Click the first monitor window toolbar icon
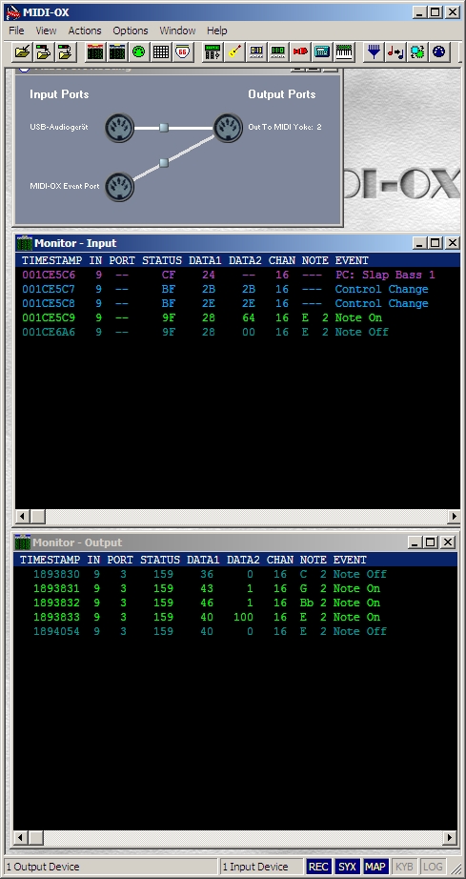 click(95, 52)
